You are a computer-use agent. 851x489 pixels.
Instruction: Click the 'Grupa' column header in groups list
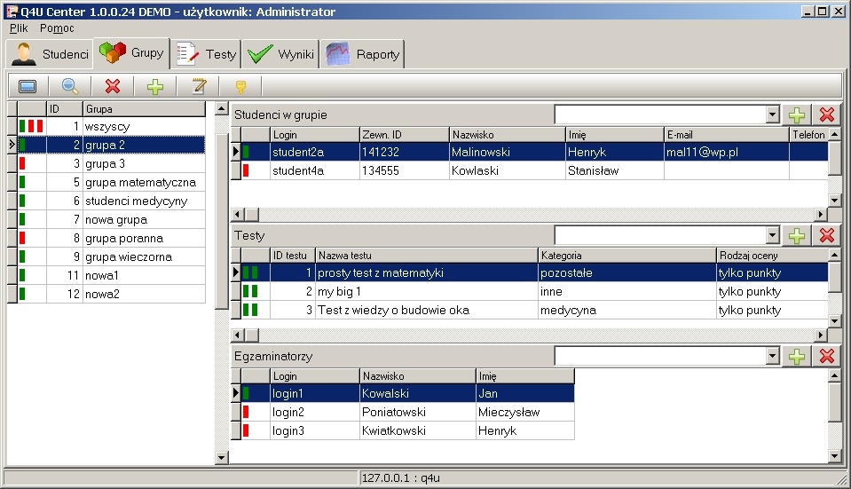(144, 109)
